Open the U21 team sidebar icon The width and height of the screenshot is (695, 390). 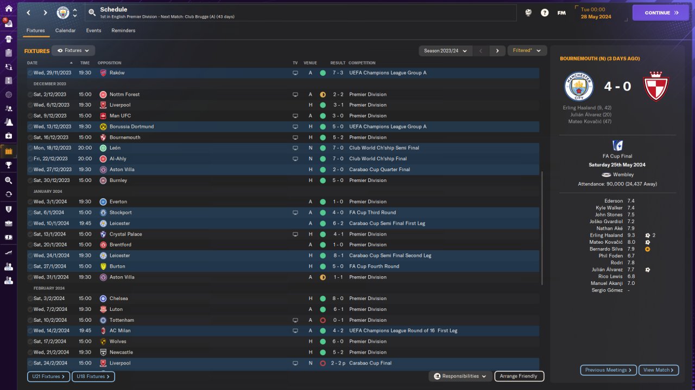pos(8,266)
